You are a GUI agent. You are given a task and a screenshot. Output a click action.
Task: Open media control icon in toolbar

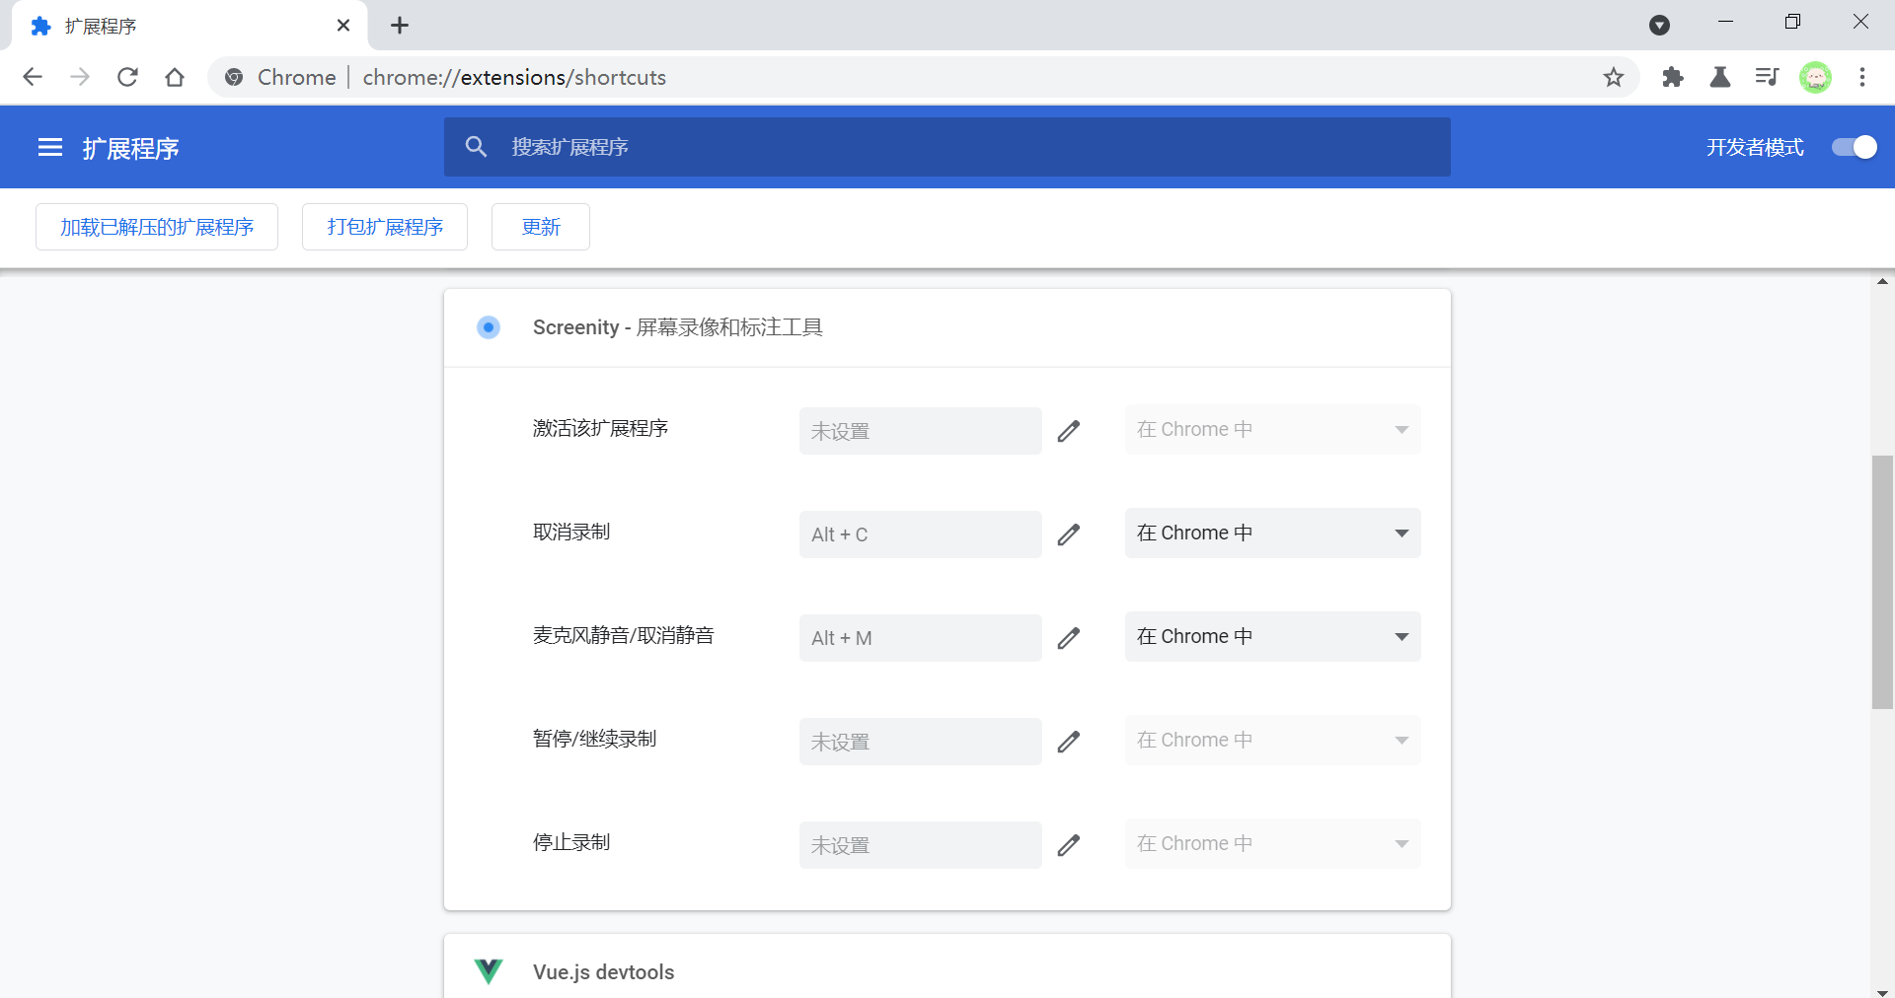pyautogui.click(x=1767, y=77)
